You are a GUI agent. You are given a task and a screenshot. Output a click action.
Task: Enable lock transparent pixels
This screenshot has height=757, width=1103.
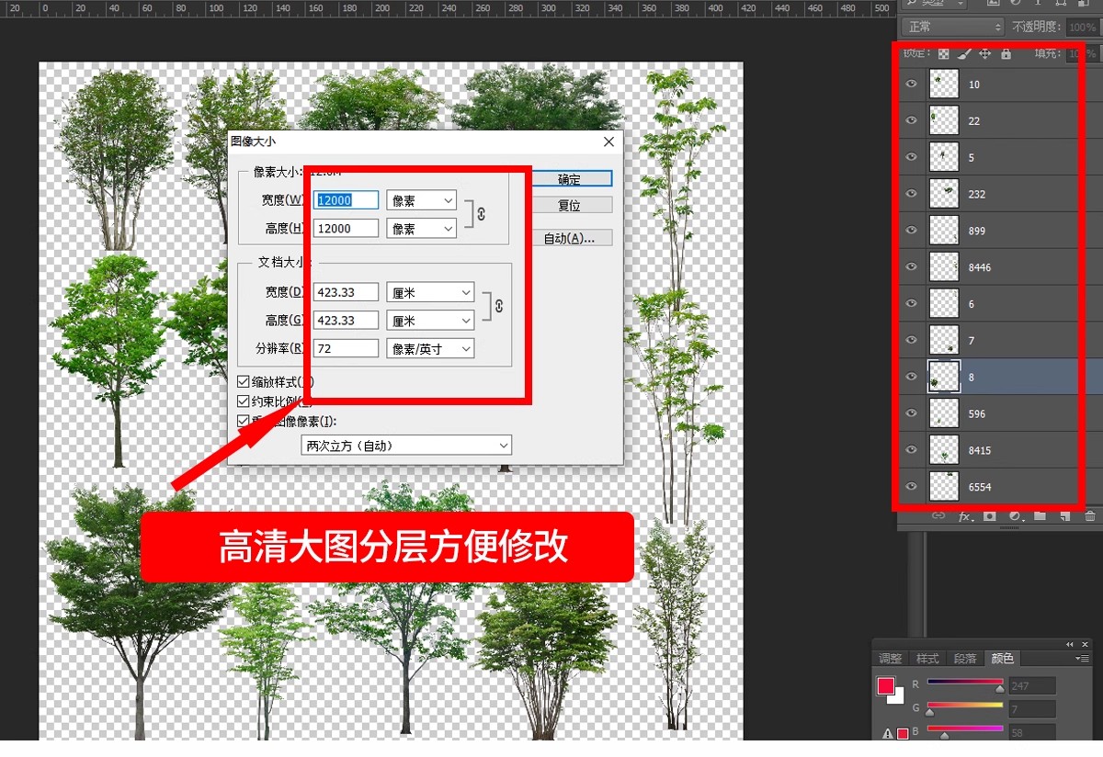944,53
